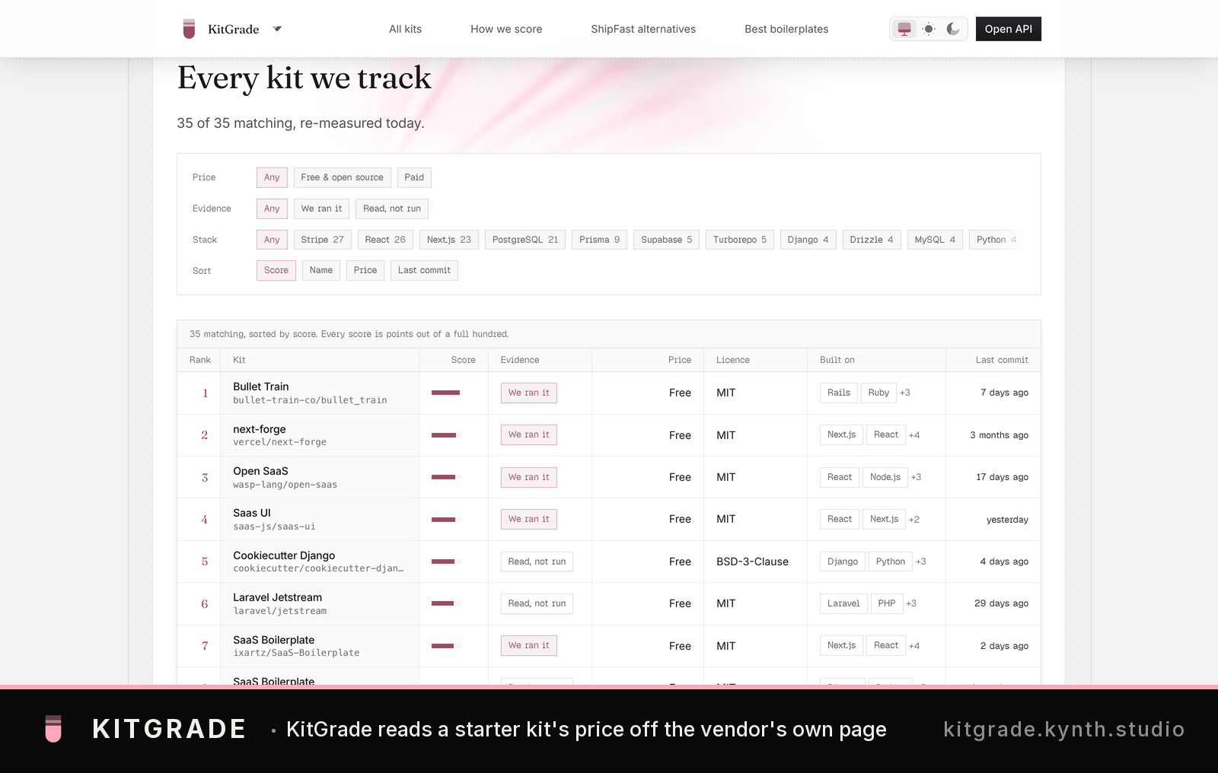The height and width of the screenshot is (773, 1218).
Task: Click Read, not run badge for Laravel Jetstream
Action: [537, 603]
